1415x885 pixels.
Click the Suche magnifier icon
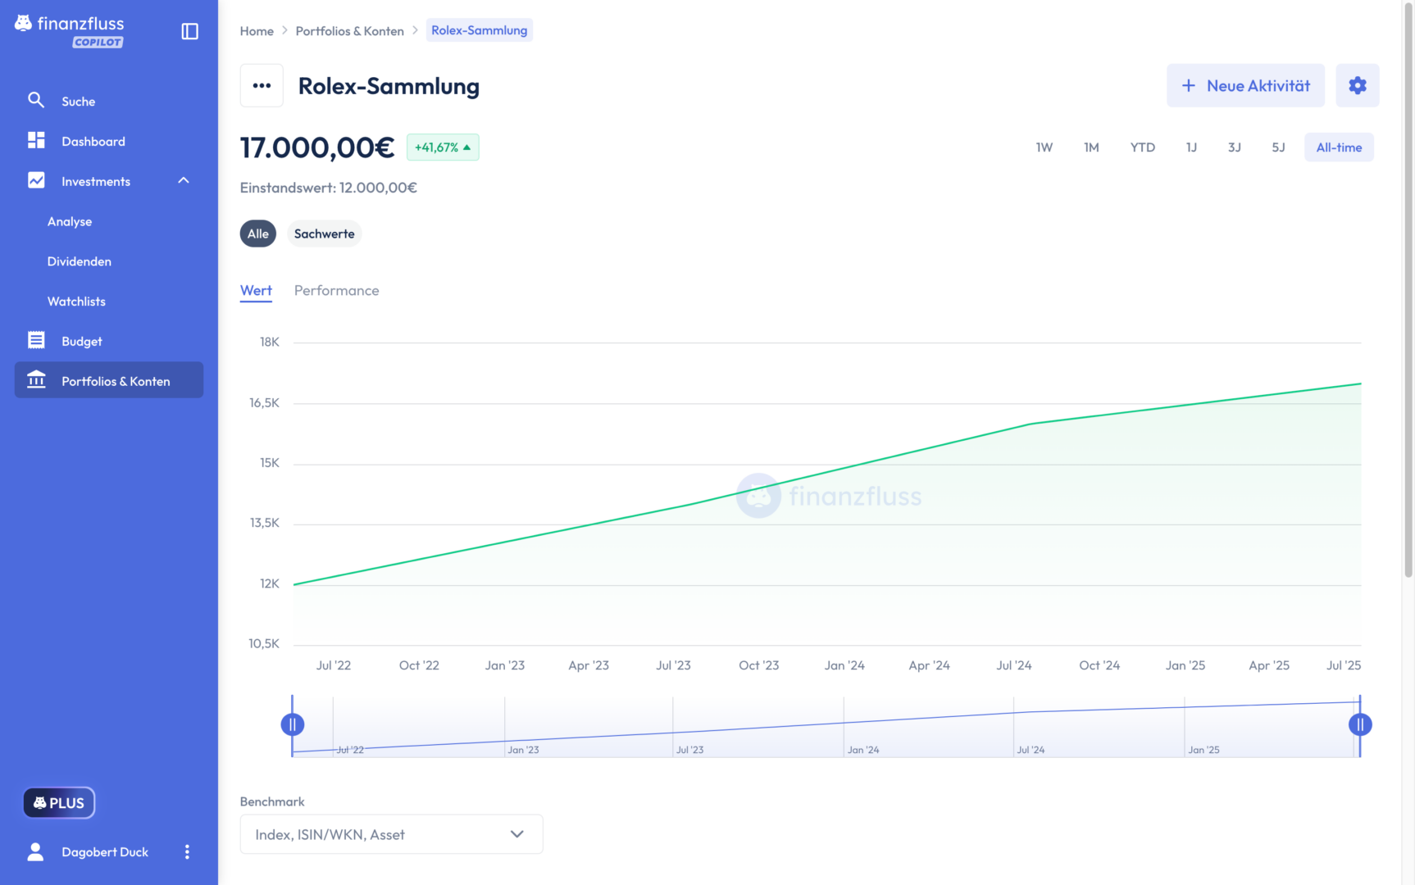pyautogui.click(x=36, y=100)
